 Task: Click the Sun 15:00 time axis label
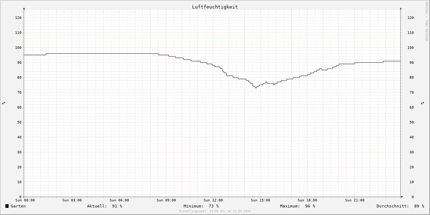[261, 200]
